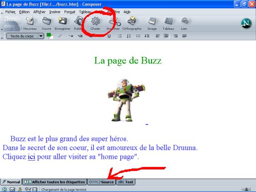Image resolution: width=256 pixels, height=192 pixels.
Task: Click the Composer status bar icon
Action: tap(35, 189)
